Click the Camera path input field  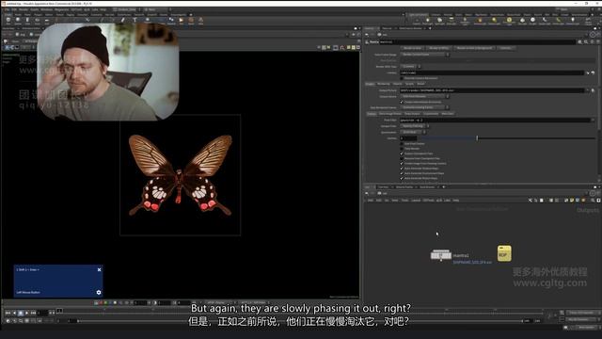click(x=492, y=73)
